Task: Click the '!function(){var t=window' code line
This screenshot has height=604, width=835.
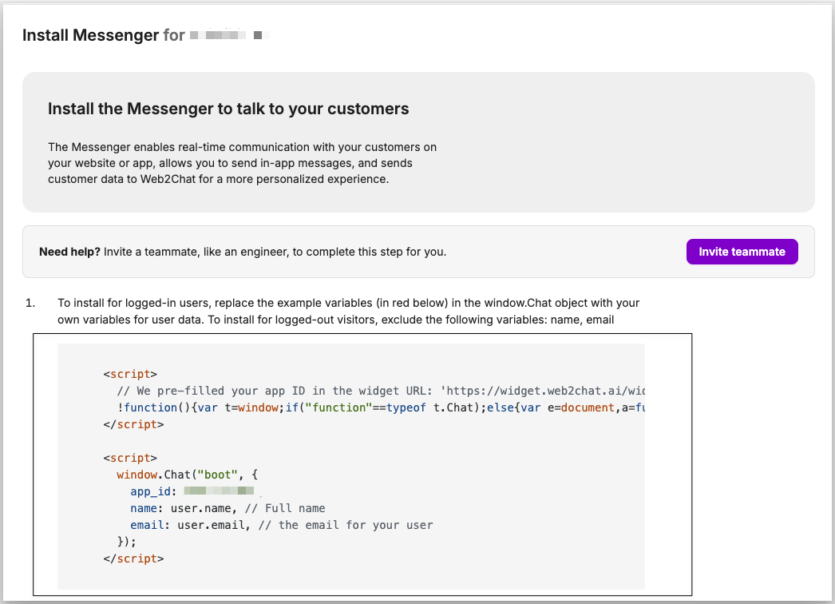Action: (x=381, y=407)
